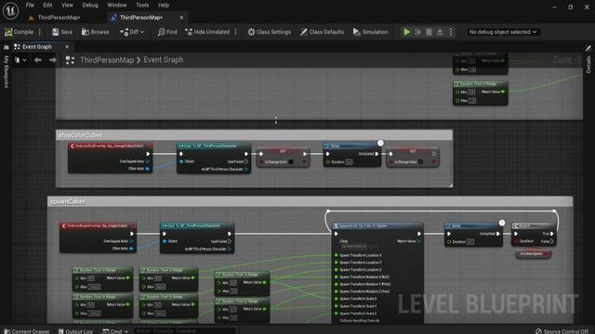Open the Edit menu
This screenshot has width=595, height=334.
47,5
